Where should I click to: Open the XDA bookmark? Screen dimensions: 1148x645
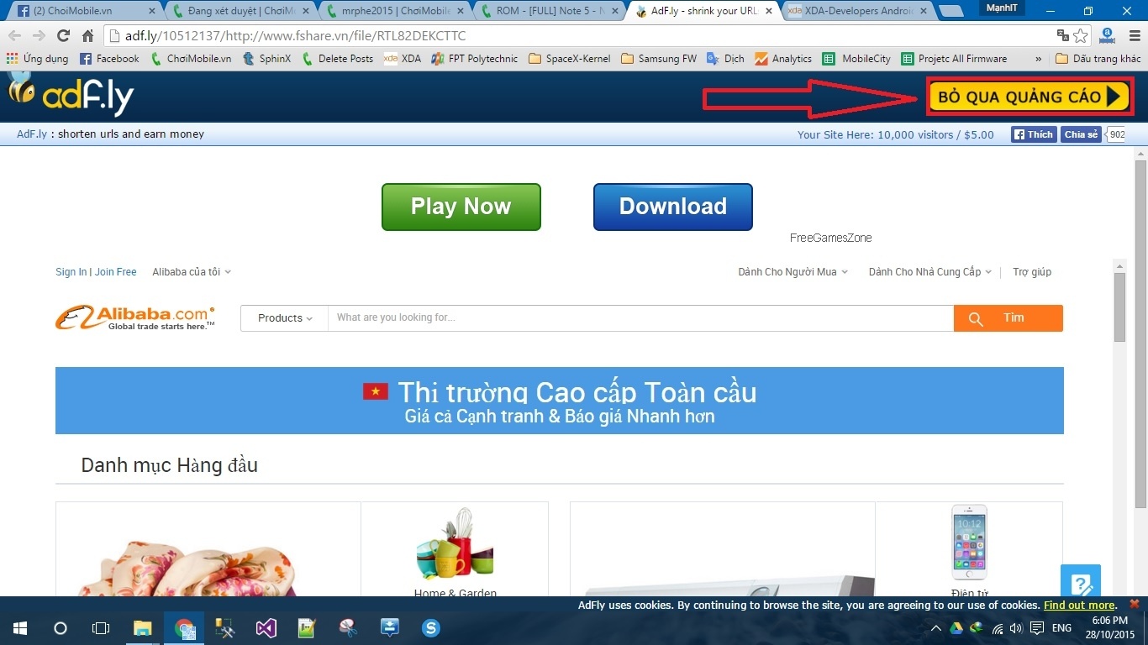403,59
